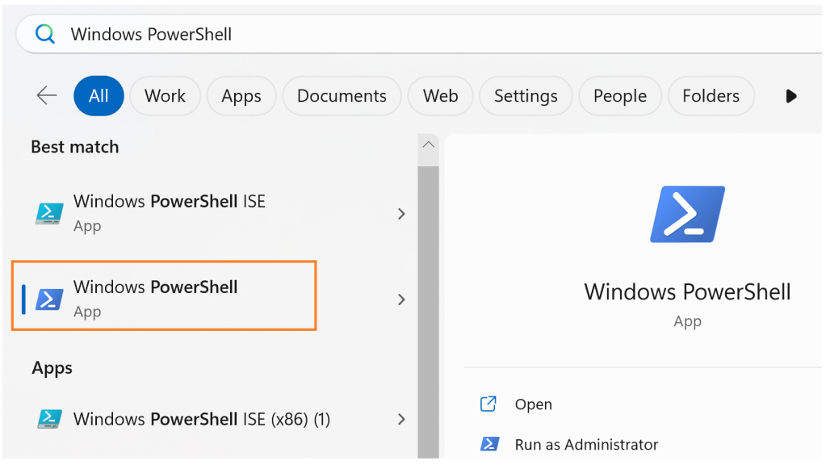Image resolution: width=826 pixels, height=465 pixels.
Task: Click the Open external-link icon
Action: (x=488, y=404)
